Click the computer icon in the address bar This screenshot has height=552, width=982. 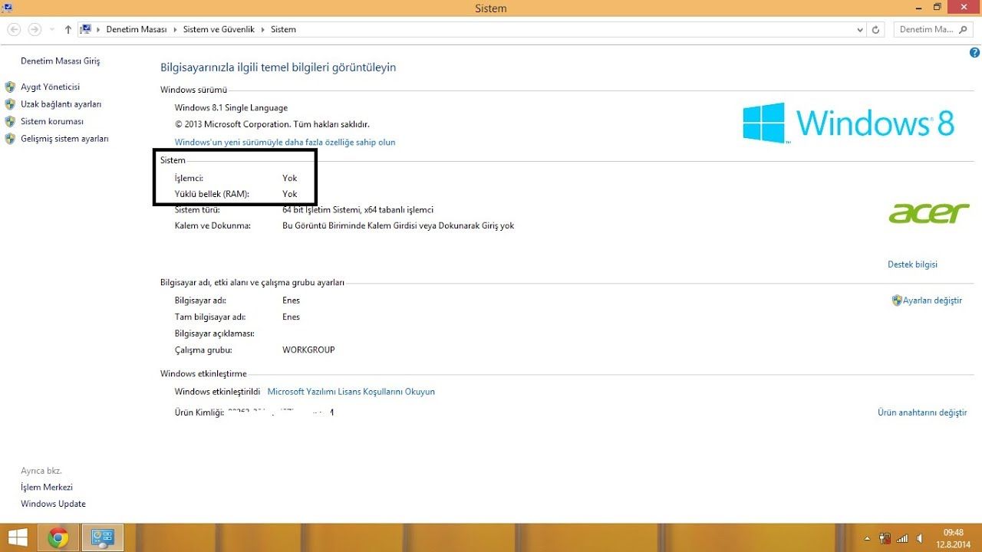(x=86, y=29)
